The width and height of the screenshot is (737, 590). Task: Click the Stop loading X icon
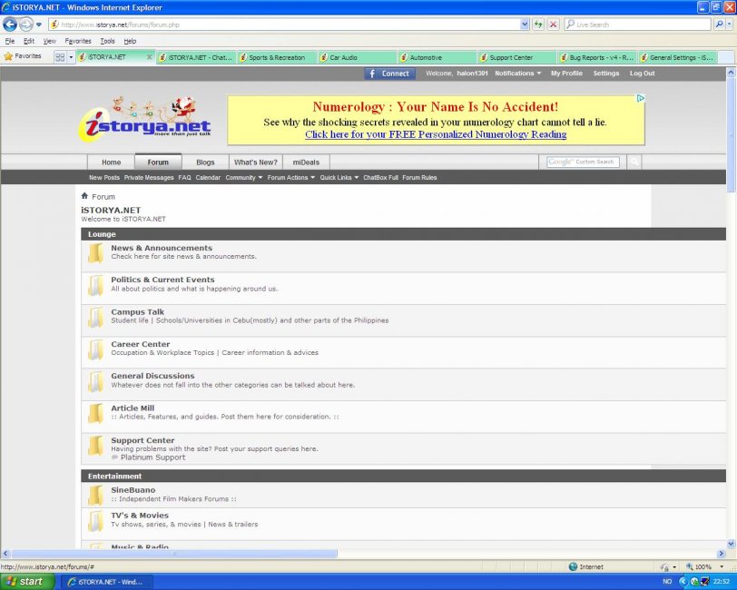tap(553, 25)
